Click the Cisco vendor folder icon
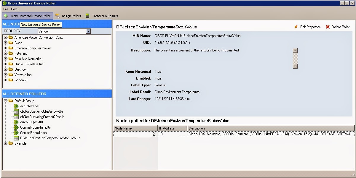Viewport: 356px width, 178px height. pyautogui.click(x=11, y=43)
